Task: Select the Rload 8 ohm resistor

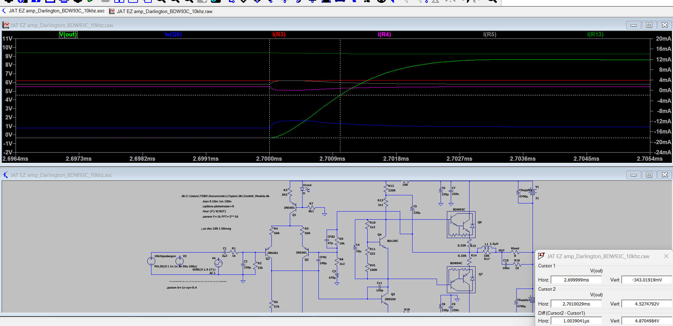Action: pos(515,252)
